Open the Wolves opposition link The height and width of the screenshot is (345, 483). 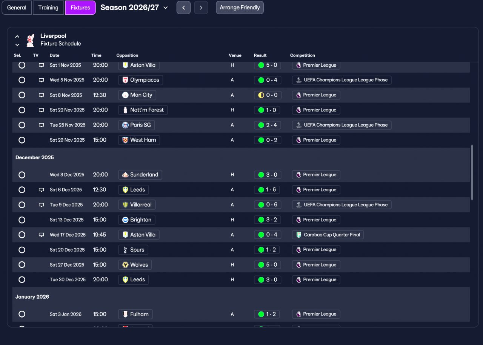135,265
